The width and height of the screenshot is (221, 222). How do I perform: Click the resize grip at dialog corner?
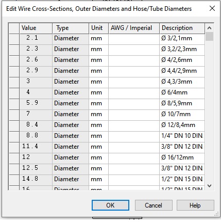[x=216, y=214]
